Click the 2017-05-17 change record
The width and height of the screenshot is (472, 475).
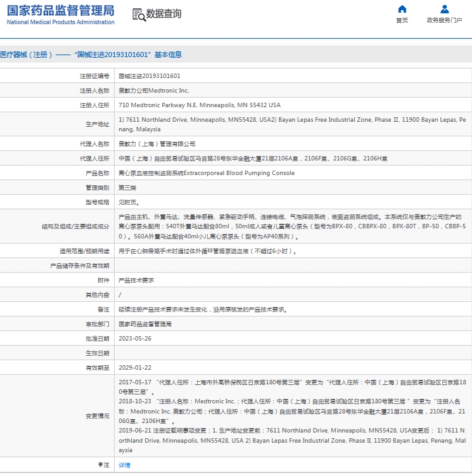pyautogui.click(x=292, y=387)
